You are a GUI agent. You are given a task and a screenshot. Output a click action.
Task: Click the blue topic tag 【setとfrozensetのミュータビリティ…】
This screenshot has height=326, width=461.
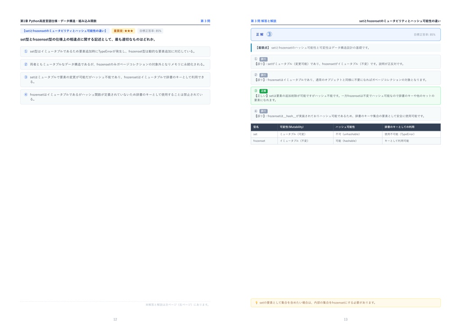[x=65, y=31]
